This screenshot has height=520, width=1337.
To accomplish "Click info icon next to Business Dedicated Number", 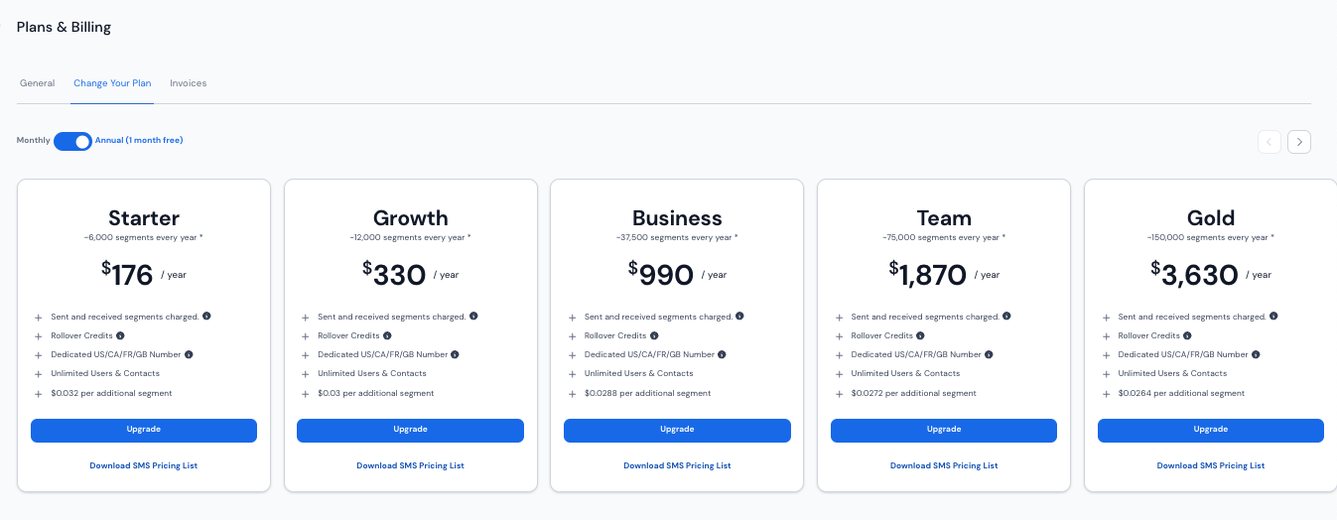I will tap(723, 354).
